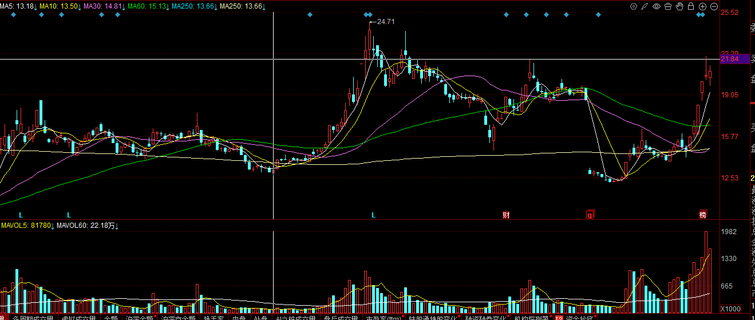Switch to the 内盘 indicator tab

(x=239, y=317)
